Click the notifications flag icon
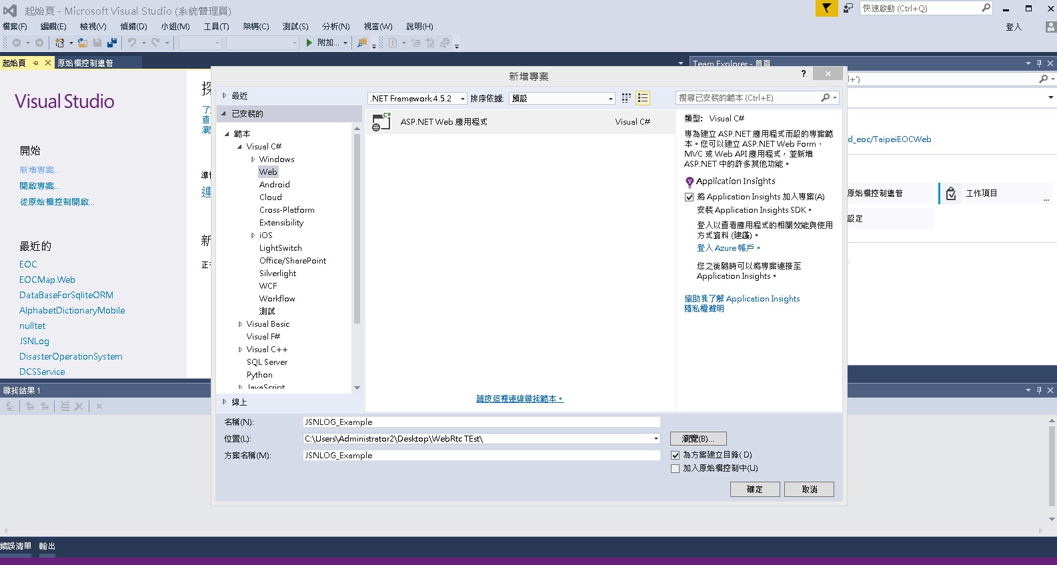The width and height of the screenshot is (1057, 565). [x=826, y=8]
